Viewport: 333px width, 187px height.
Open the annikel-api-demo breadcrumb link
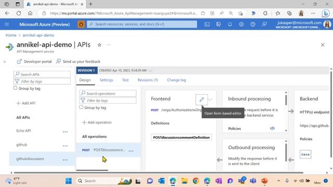tap(39, 35)
